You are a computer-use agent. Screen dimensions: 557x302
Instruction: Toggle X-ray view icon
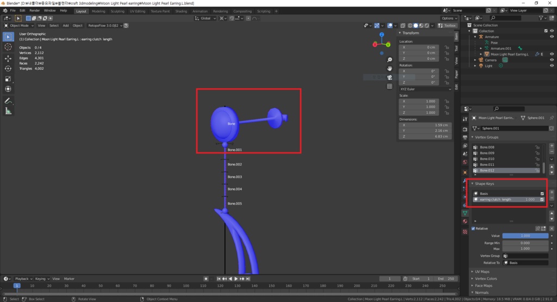coord(403,26)
